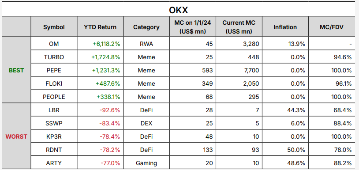Viewport: 359px width, 170px height.
Task: Click the BEST row group label
Action: (16, 70)
